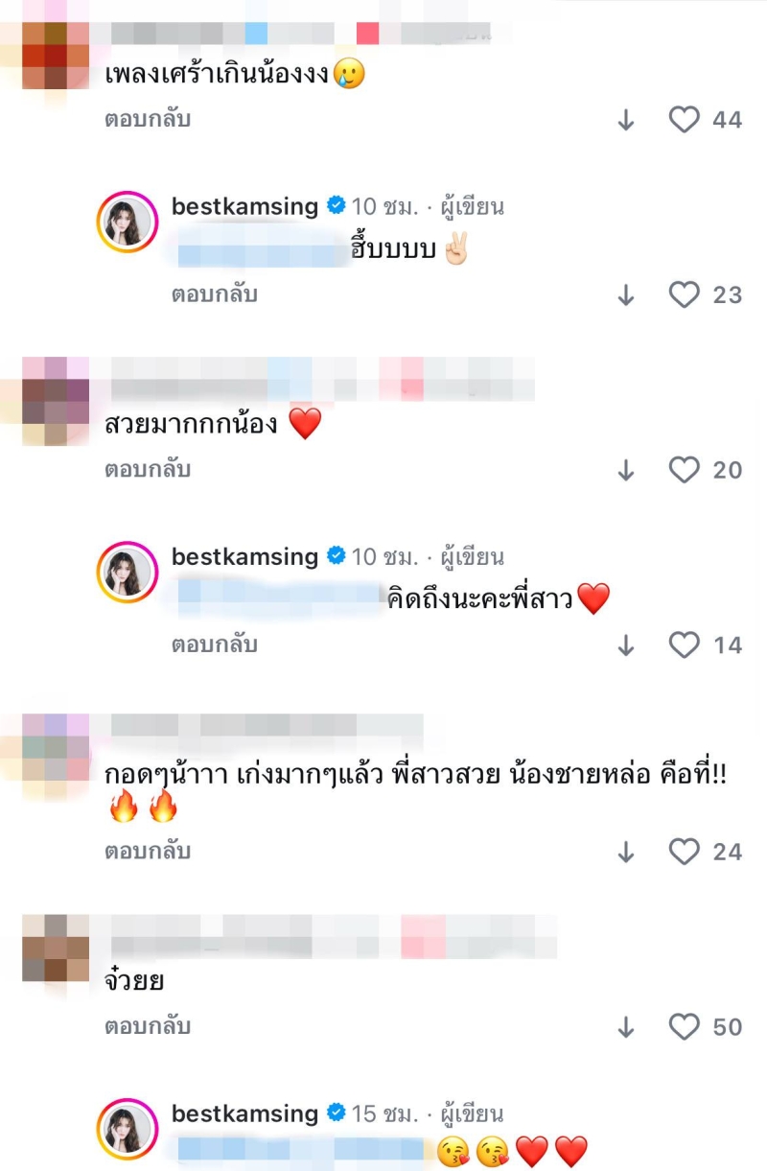
Task: Click down arrow beside the 50 likes heart
Action: pos(626,1027)
